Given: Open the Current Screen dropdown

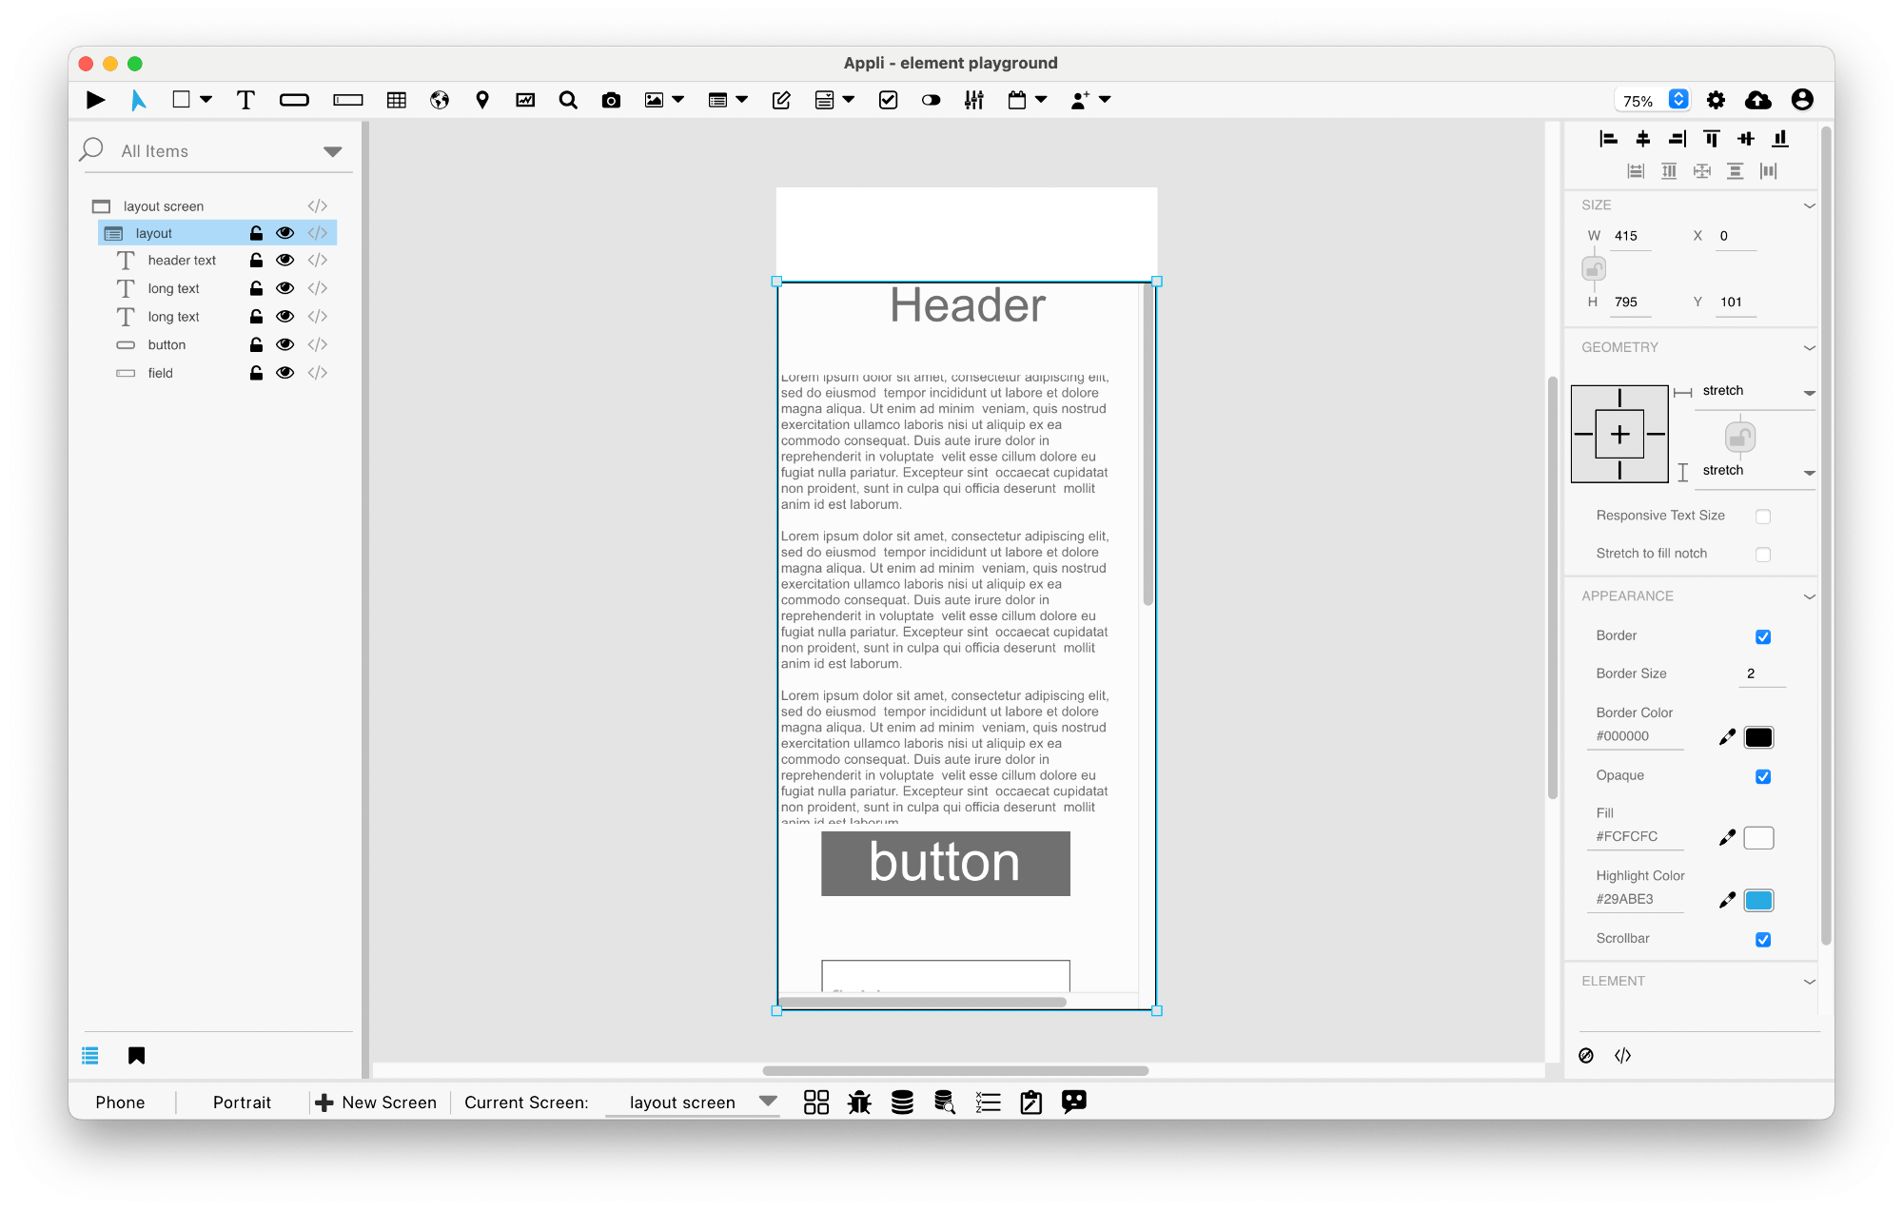Looking at the screenshot, I should tap(767, 1102).
